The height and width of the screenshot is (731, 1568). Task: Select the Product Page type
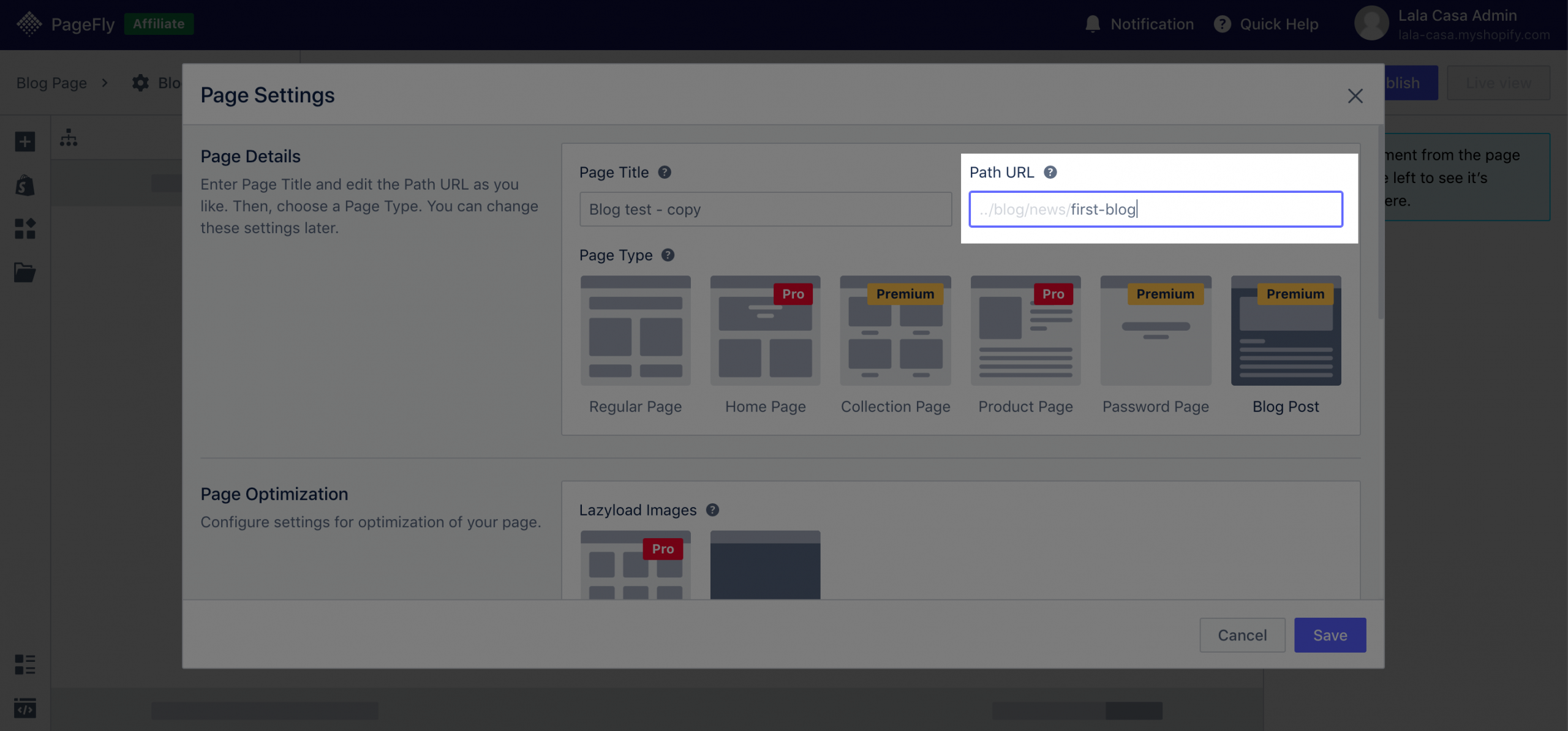[x=1025, y=345]
